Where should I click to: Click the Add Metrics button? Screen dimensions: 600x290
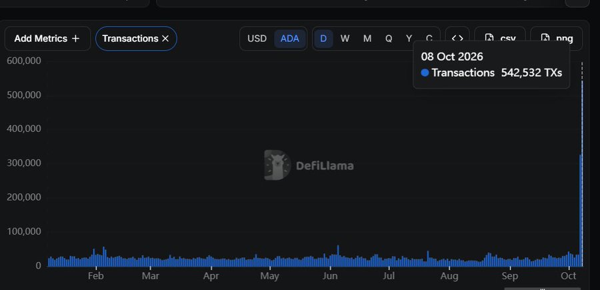tap(47, 39)
